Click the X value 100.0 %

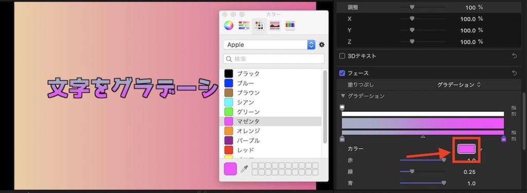click(x=471, y=19)
